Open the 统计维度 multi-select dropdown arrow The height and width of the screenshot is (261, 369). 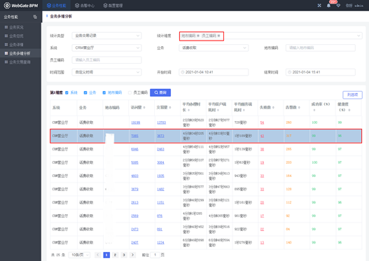358,36
